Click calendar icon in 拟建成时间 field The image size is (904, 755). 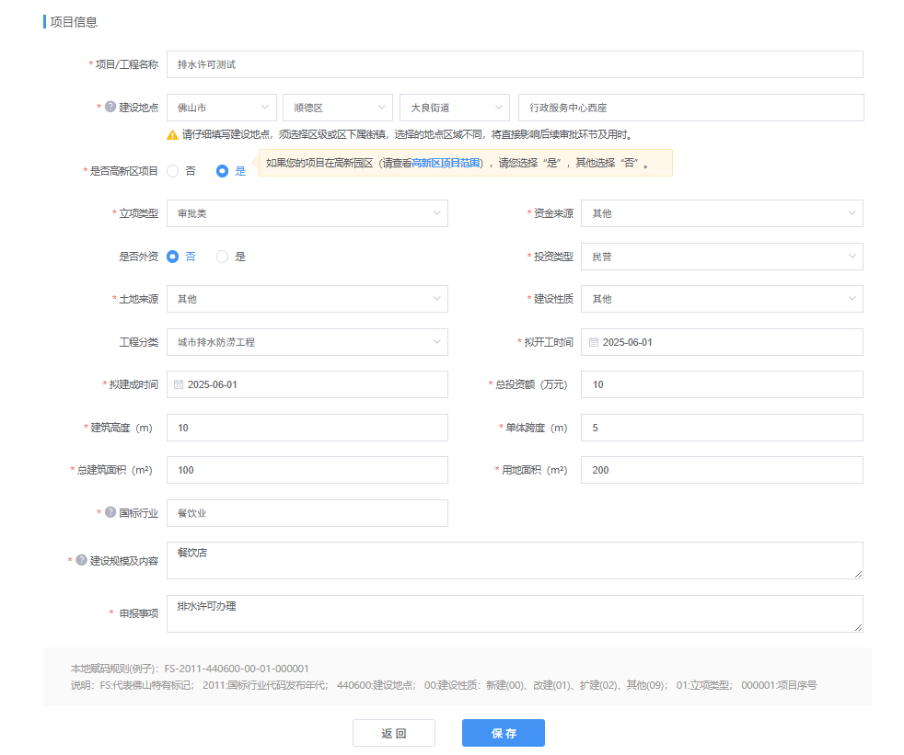[x=179, y=384]
